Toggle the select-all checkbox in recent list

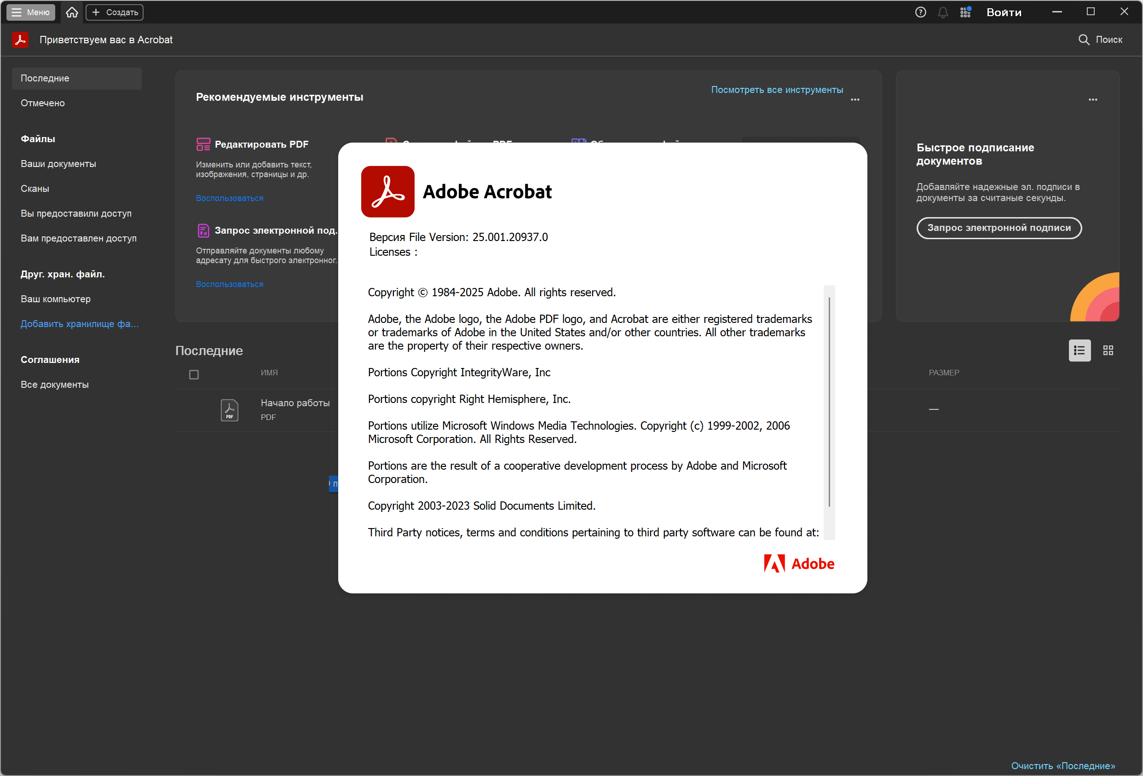(x=194, y=375)
